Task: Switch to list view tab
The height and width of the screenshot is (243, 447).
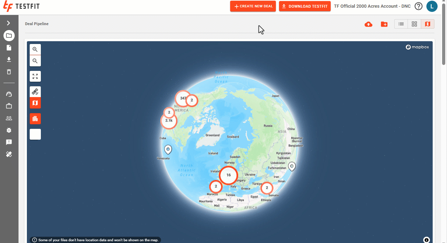Action: (401, 24)
